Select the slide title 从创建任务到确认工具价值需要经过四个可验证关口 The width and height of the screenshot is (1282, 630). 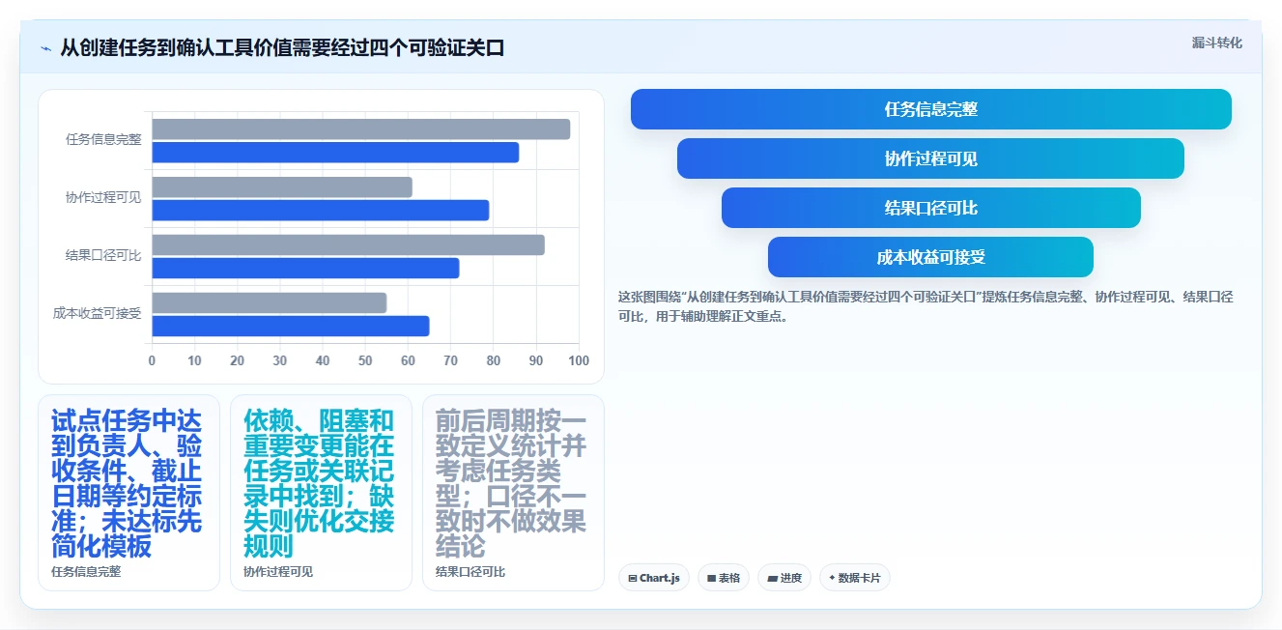(x=282, y=48)
